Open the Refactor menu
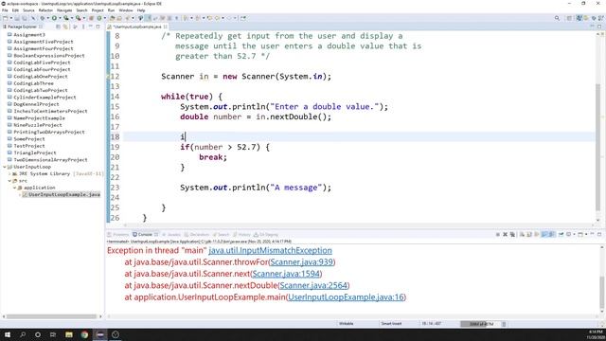606x341 pixels. click(45, 10)
